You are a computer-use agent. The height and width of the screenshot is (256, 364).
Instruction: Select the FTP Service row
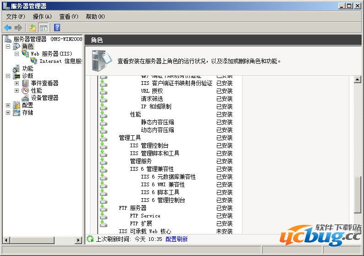pos(145,216)
